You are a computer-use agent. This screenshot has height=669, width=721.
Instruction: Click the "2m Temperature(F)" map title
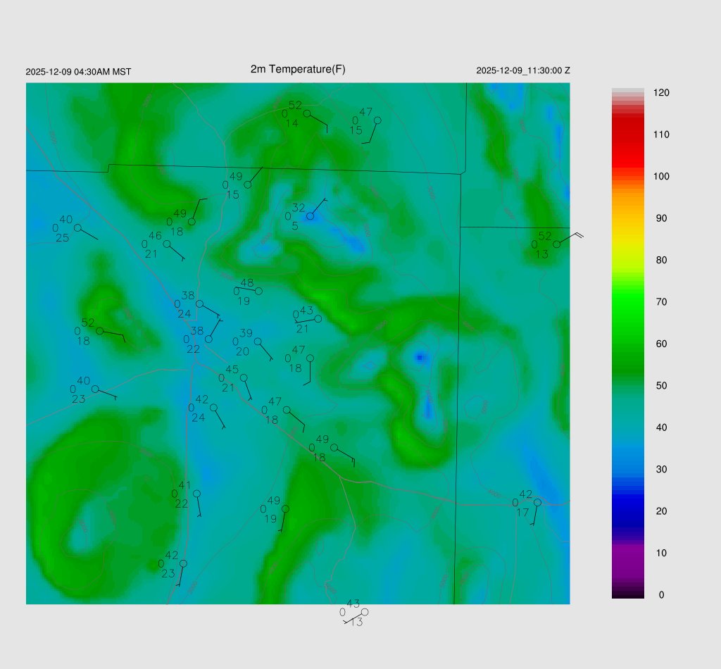click(298, 69)
